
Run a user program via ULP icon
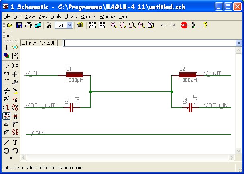(102, 25)
